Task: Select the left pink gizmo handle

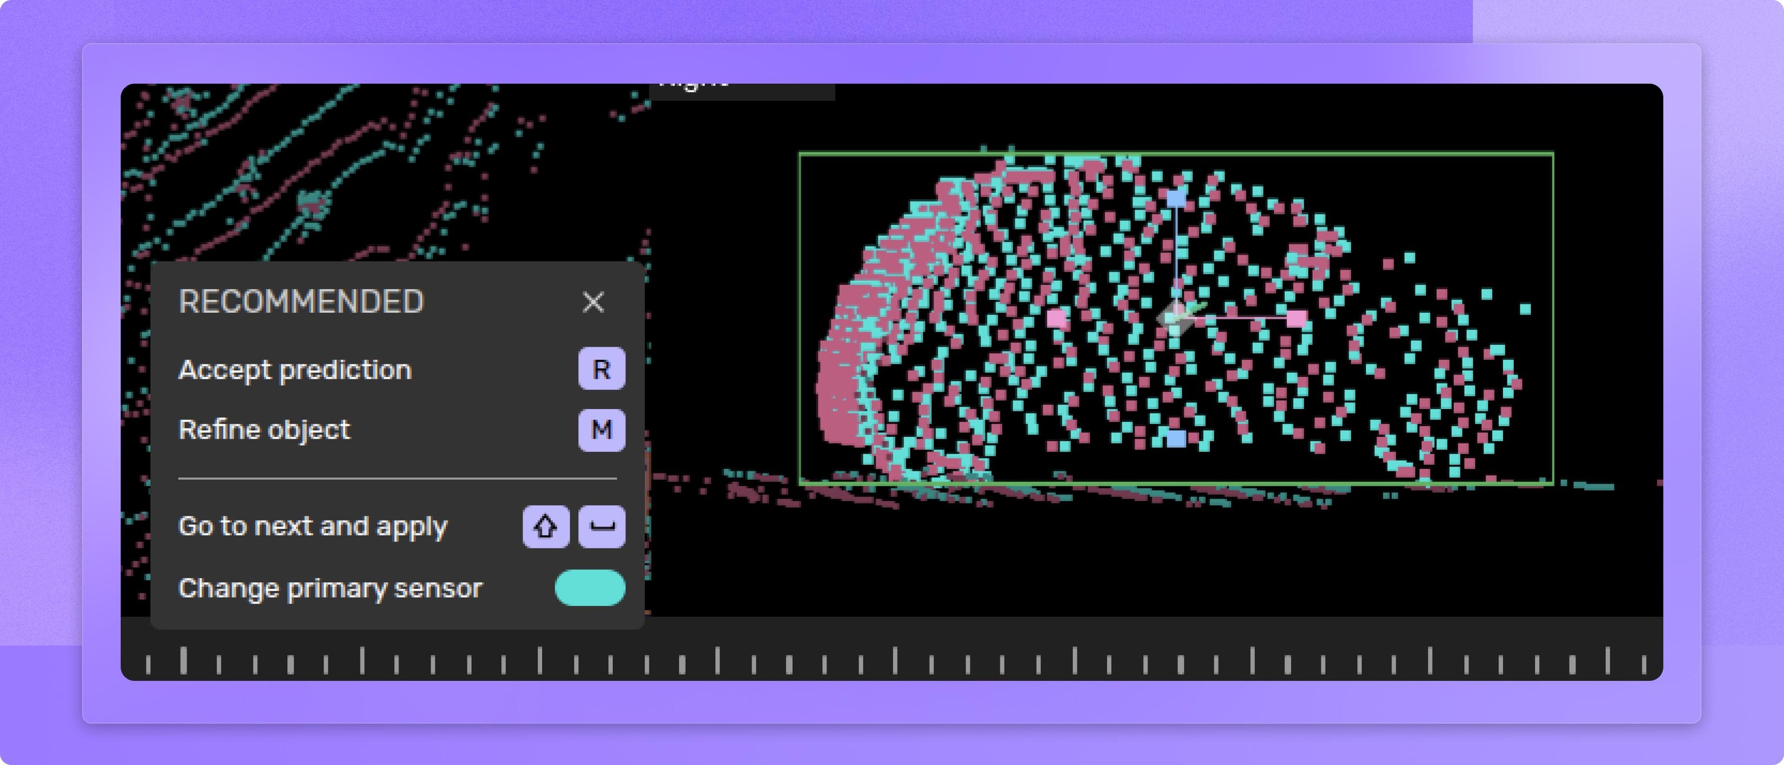Action: click(x=1057, y=318)
